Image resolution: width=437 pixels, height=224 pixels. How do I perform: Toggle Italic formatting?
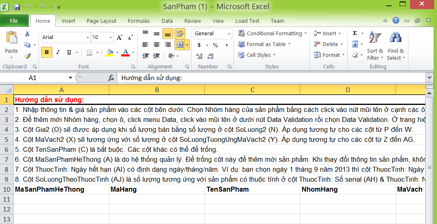[58, 52]
